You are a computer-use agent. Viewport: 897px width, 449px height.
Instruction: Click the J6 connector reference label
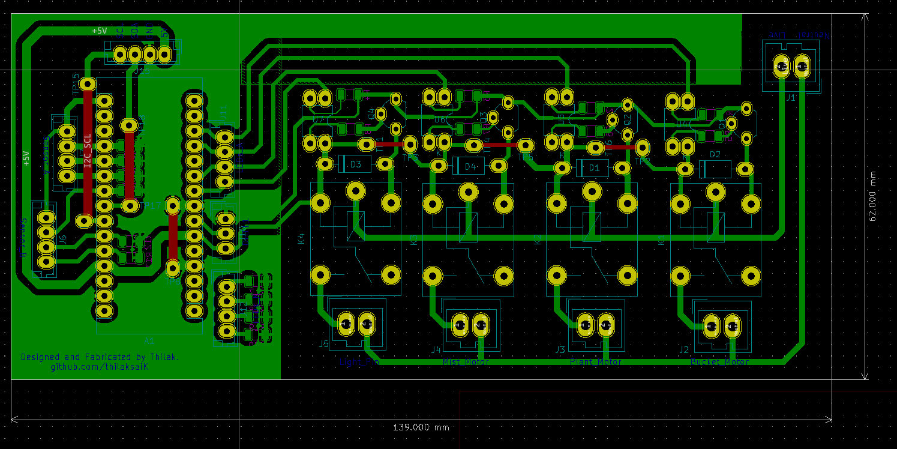[62, 239]
